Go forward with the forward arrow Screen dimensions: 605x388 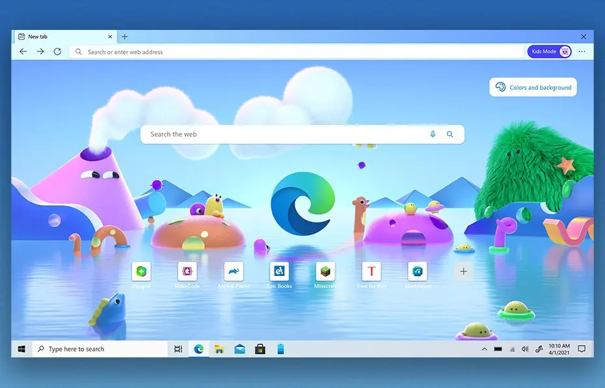(40, 51)
